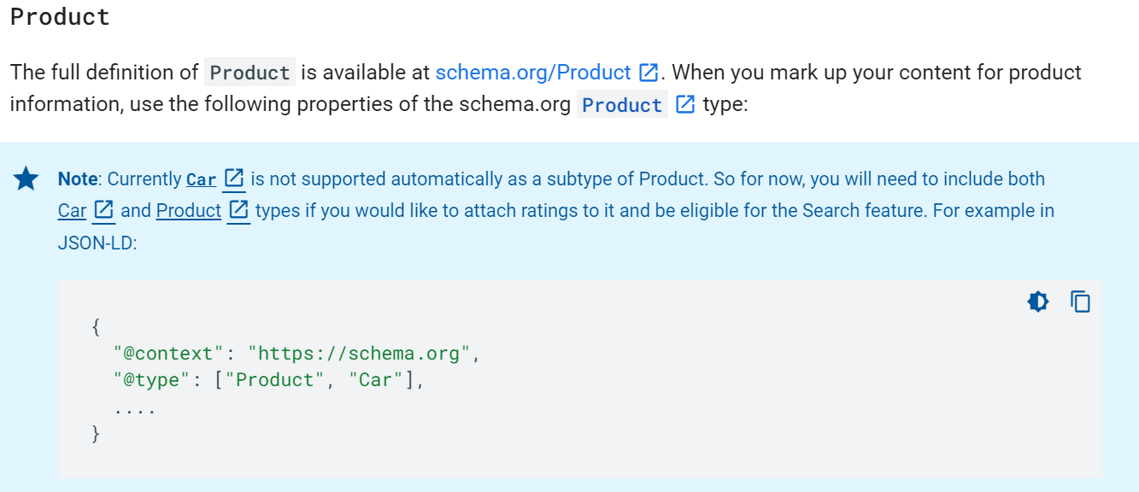The image size is (1139, 492).
Task: Click the inline Product code in first sentence
Action: (x=250, y=73)
